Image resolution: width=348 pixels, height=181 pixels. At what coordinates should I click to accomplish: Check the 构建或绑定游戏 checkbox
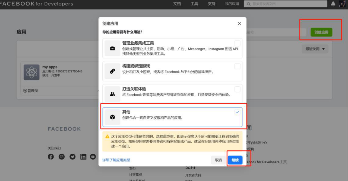[x=237, y=66]
